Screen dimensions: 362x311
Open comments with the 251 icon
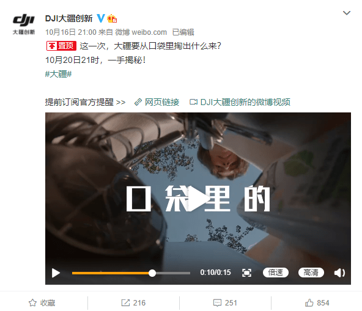pyautogui.click(x=225, y=303)
